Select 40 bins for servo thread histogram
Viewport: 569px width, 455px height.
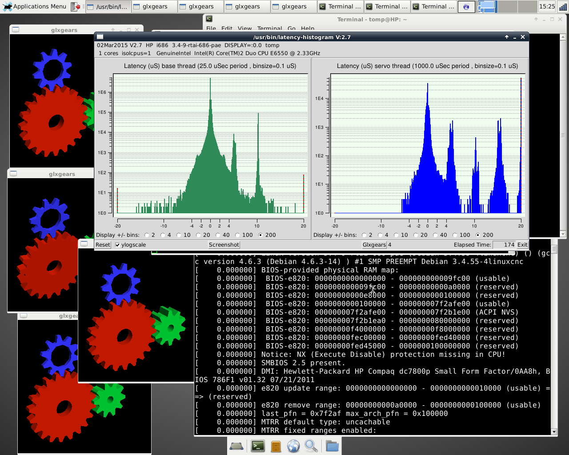coord(436,235)
